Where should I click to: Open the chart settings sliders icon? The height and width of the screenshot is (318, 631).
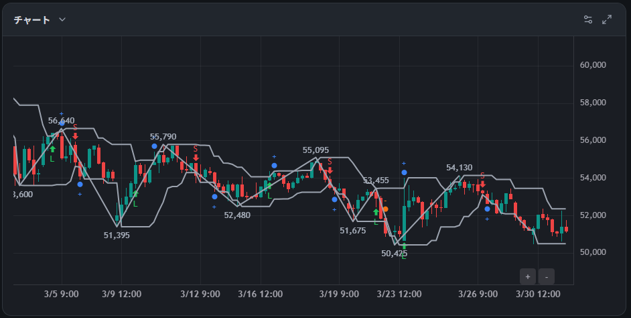pos(588,19)
